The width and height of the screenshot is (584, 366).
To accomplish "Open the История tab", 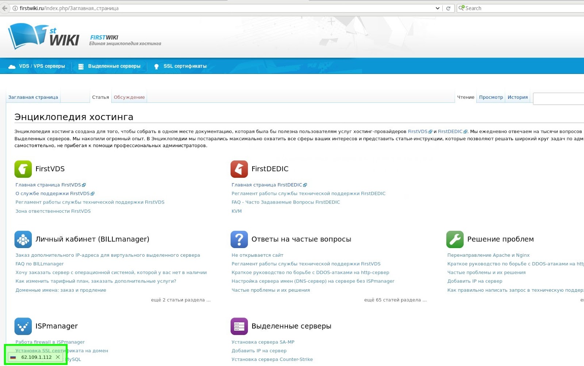I will (x=518, y=97).
